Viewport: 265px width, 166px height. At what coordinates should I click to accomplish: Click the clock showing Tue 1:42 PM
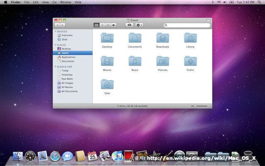coord(246,2)
